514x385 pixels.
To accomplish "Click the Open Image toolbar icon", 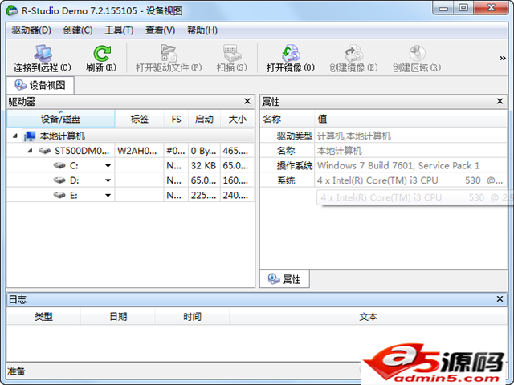I will (291, 53).
